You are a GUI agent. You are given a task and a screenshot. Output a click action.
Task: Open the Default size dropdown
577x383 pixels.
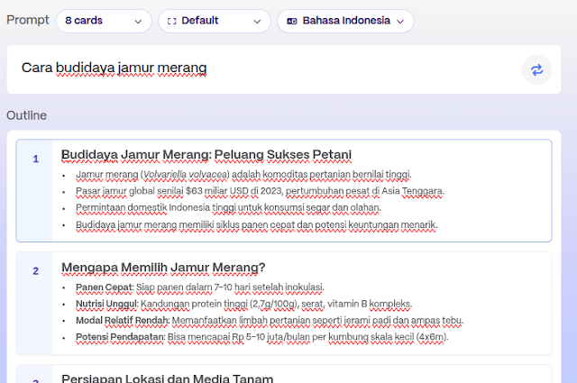[215, 21]
